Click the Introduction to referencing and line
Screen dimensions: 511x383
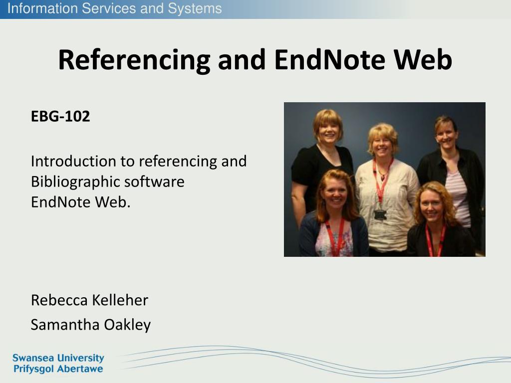pos(139,162)
